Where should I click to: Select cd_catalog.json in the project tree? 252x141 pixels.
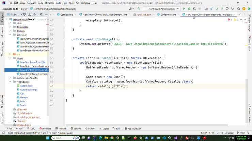tap(25, 113)
